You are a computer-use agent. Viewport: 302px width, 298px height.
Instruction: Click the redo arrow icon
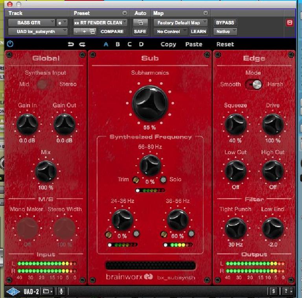coord(83,45)
